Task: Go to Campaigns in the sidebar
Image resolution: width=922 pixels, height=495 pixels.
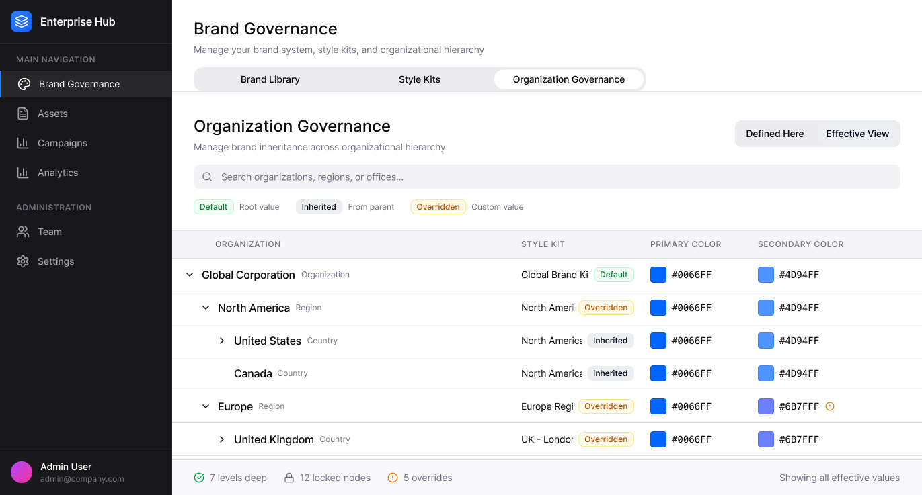Action: (x=86, y=143)
